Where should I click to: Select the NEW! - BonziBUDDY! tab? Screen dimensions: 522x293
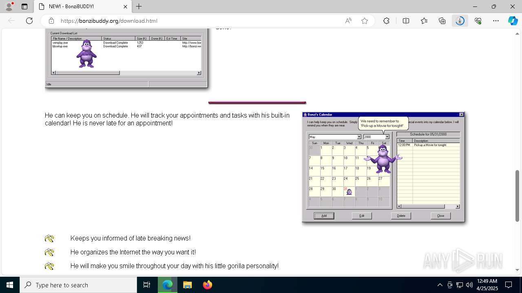click(82, 7)
